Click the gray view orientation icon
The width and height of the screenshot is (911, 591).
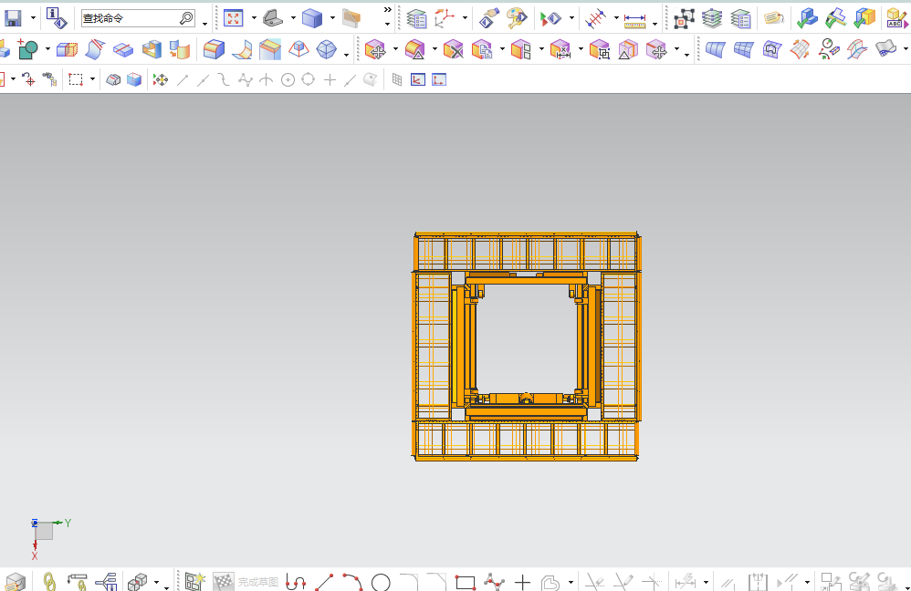(273, 18)
